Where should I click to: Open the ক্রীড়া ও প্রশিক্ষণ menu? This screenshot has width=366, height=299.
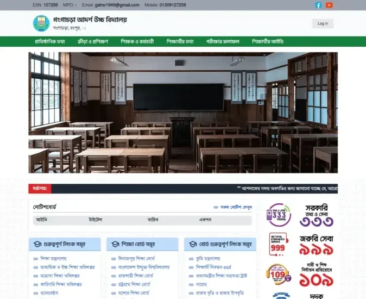click(x=93, y=41)
